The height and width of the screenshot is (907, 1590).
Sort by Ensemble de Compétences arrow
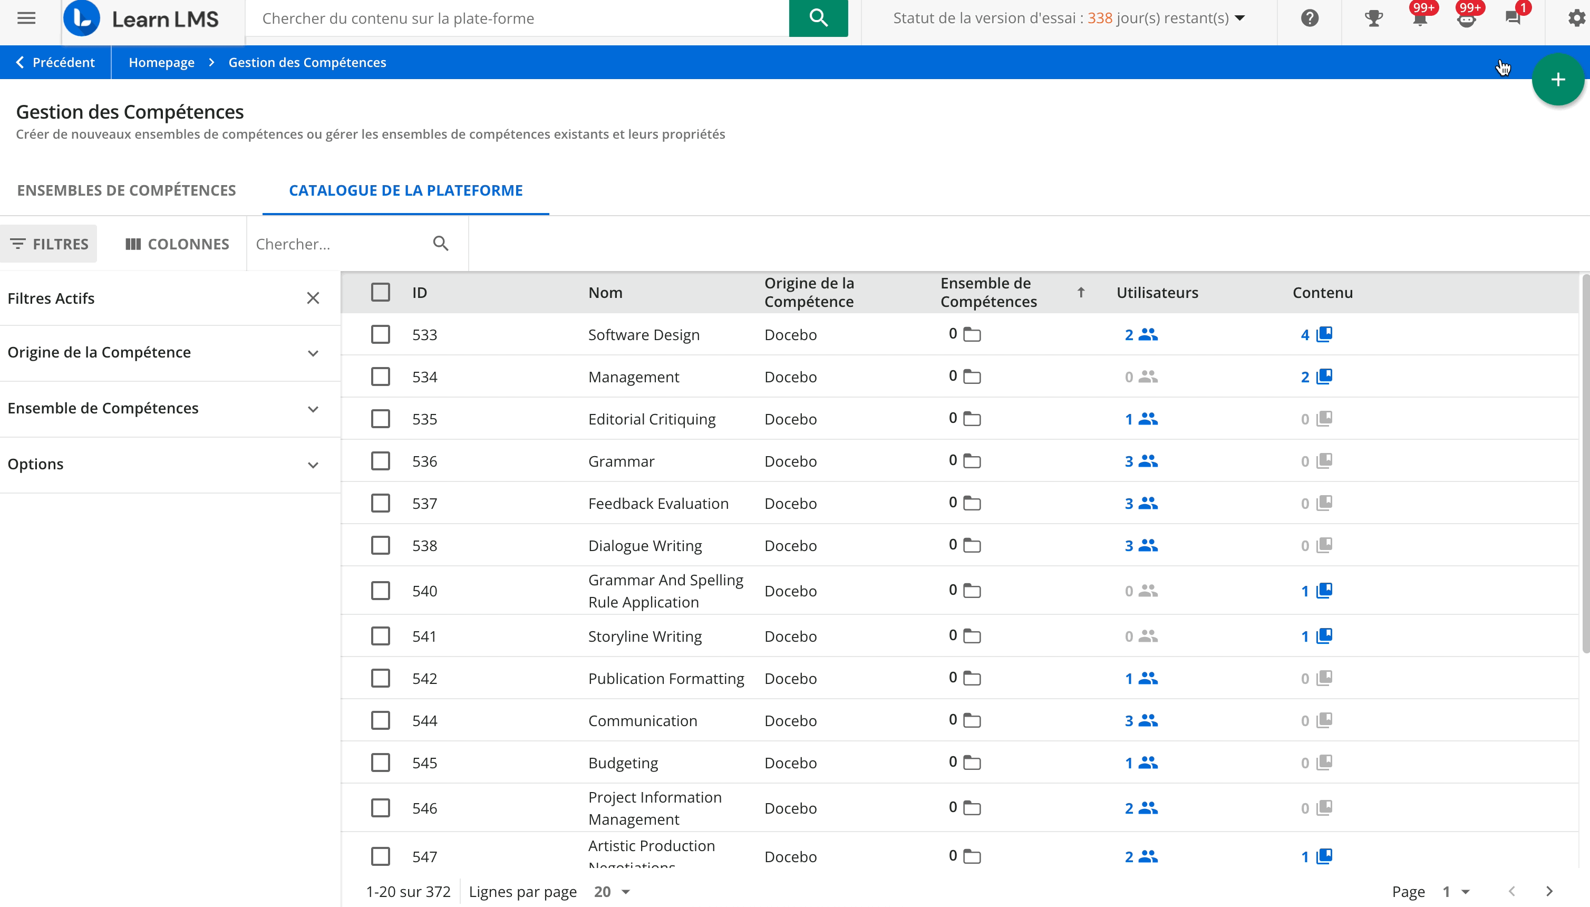click(x=1081, y=292)
